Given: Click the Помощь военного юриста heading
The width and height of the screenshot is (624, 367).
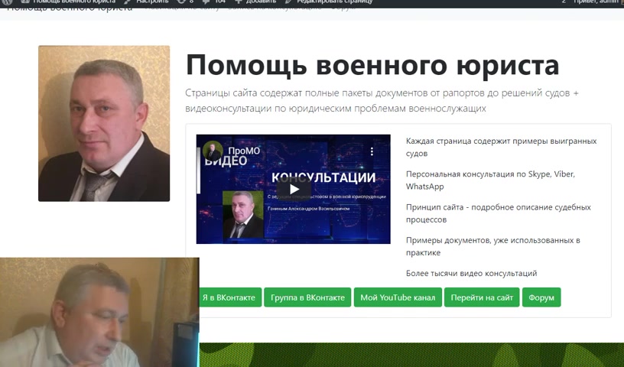Looking at the screenshot, I should pos(372,65).
